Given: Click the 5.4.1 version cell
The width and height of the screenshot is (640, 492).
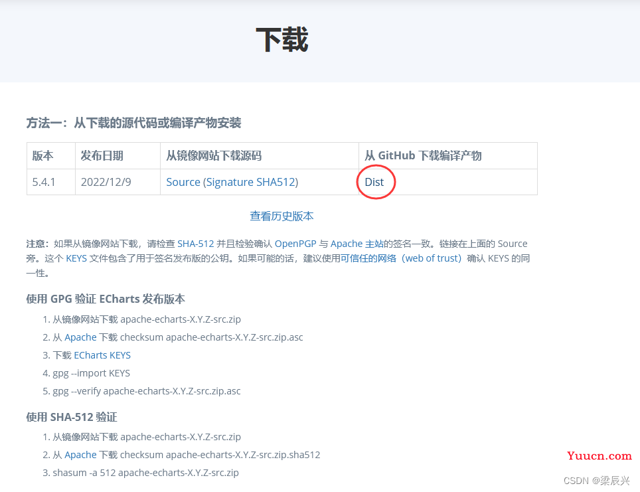Looking at the screenshot, I should (x=44, y=182).
